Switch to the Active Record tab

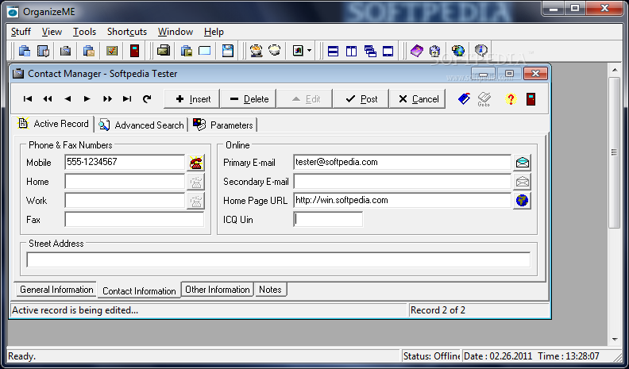pyautogui.click(x=54, y=124)
